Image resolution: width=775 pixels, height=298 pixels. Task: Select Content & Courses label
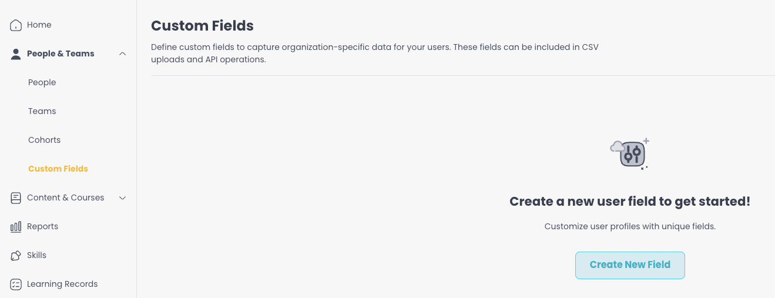[x=66, y=198]
